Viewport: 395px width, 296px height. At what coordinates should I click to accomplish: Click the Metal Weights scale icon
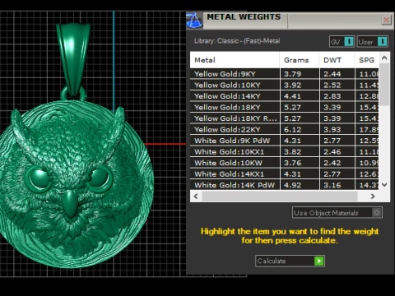(194, 21)
